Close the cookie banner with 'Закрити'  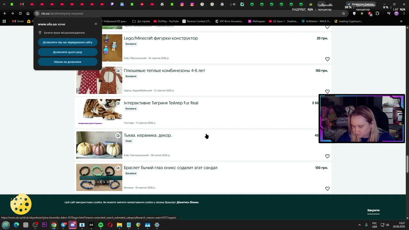click(x=373, y=210)
